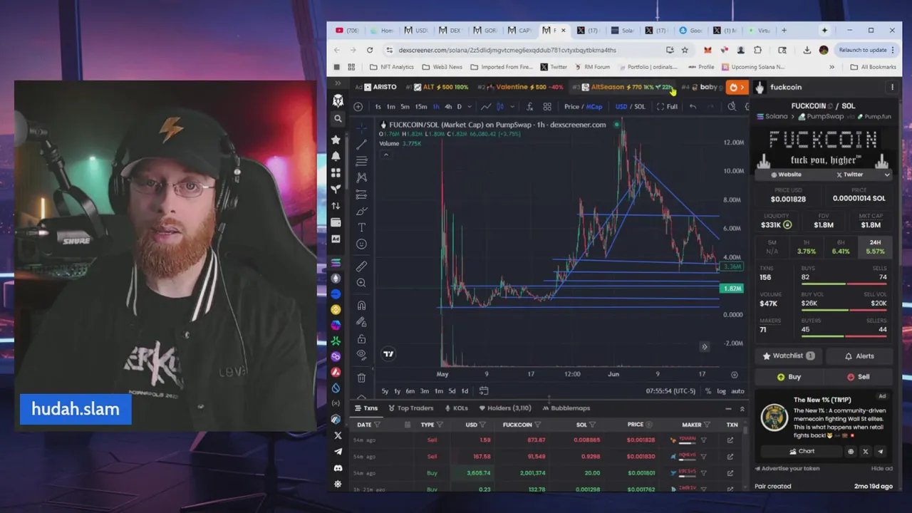The width and height of the screenshot is (912, 513).
Task: Open the Bubblemaps tab
Action: pos(566,408)
